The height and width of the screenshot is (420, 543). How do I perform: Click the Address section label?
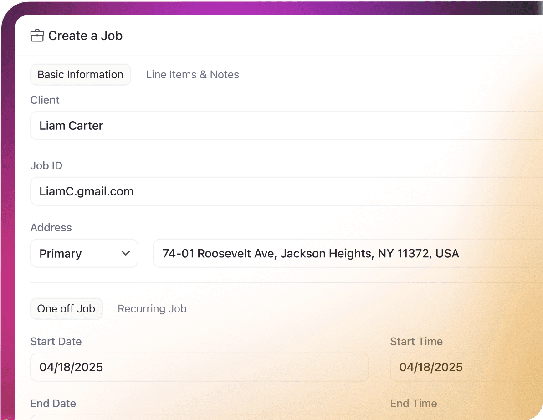click(51, 228)
